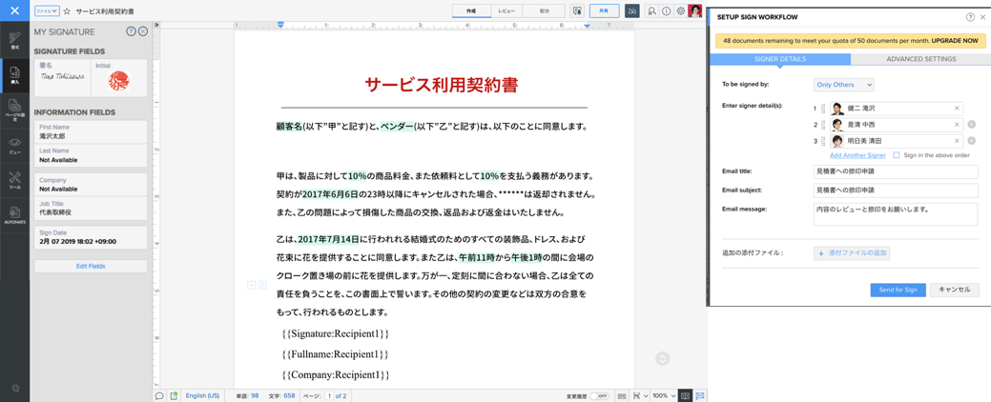
Task: Click the comments speech bubble in status bar
Action: [x=159, y=395]
